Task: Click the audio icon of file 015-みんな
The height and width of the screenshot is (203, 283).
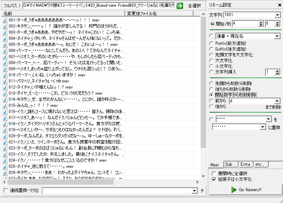Action: (5, 105)
